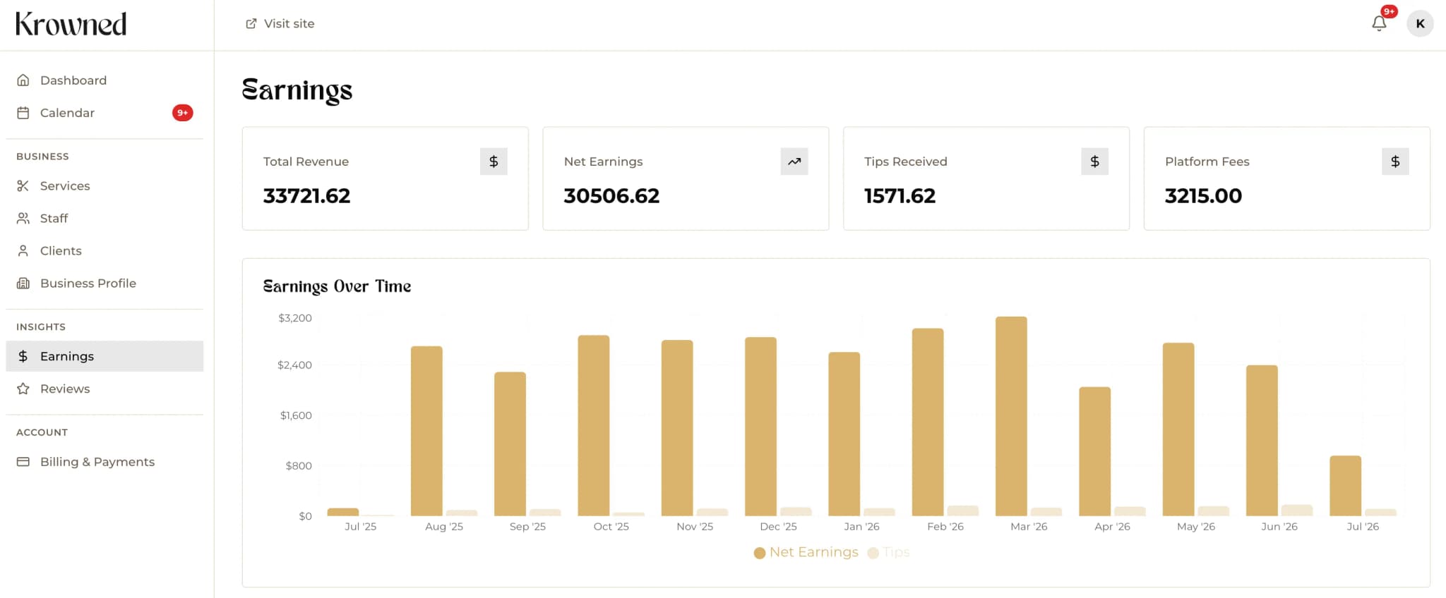
Task: Click the Jul '26 net earnings bar
Action: (1346, 486)
